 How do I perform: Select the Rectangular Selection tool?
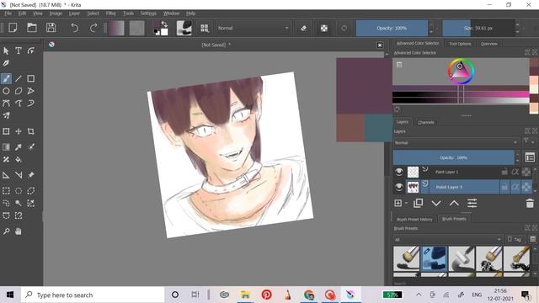click(6, 191)
